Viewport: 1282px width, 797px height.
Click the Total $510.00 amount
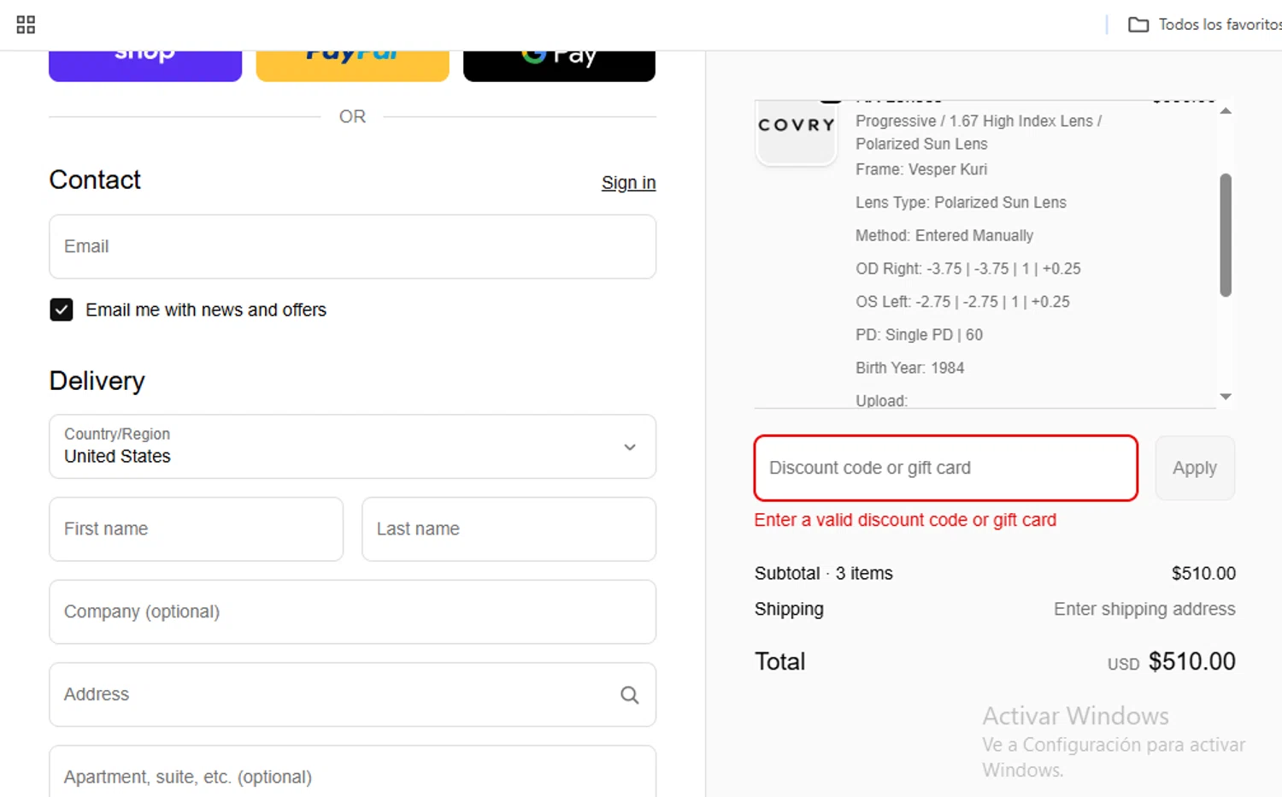tap(1191, 662)
